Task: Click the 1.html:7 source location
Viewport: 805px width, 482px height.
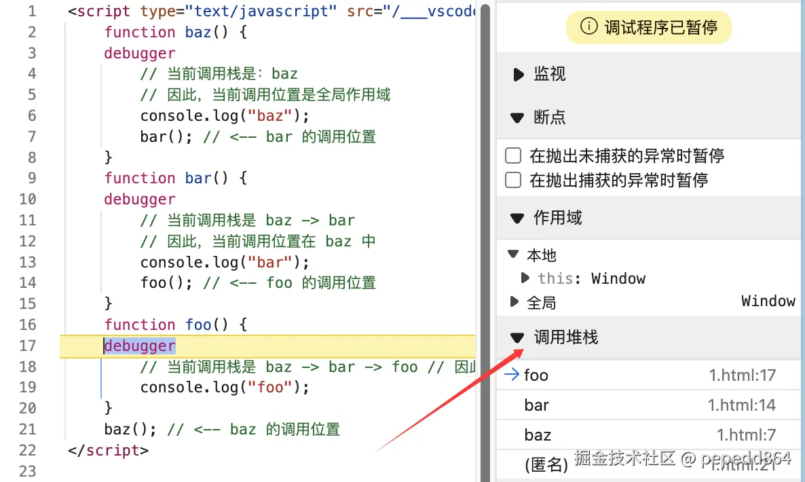Action: pyautogui.click(x=747, y=434)
